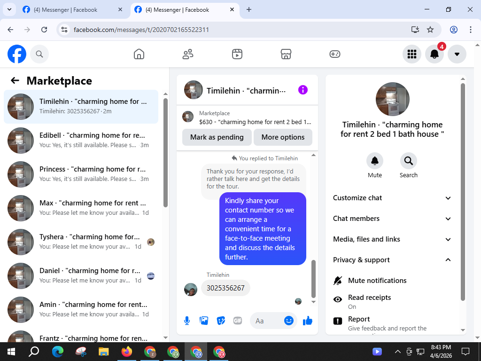Click the address bar URL
481x361 pixels.
point(141,30)
